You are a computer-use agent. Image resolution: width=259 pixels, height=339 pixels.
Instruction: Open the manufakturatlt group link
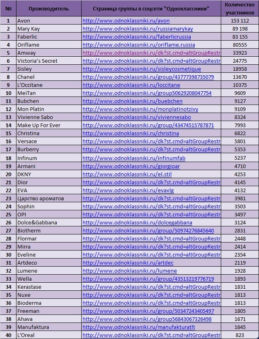[x=139, y=327]
